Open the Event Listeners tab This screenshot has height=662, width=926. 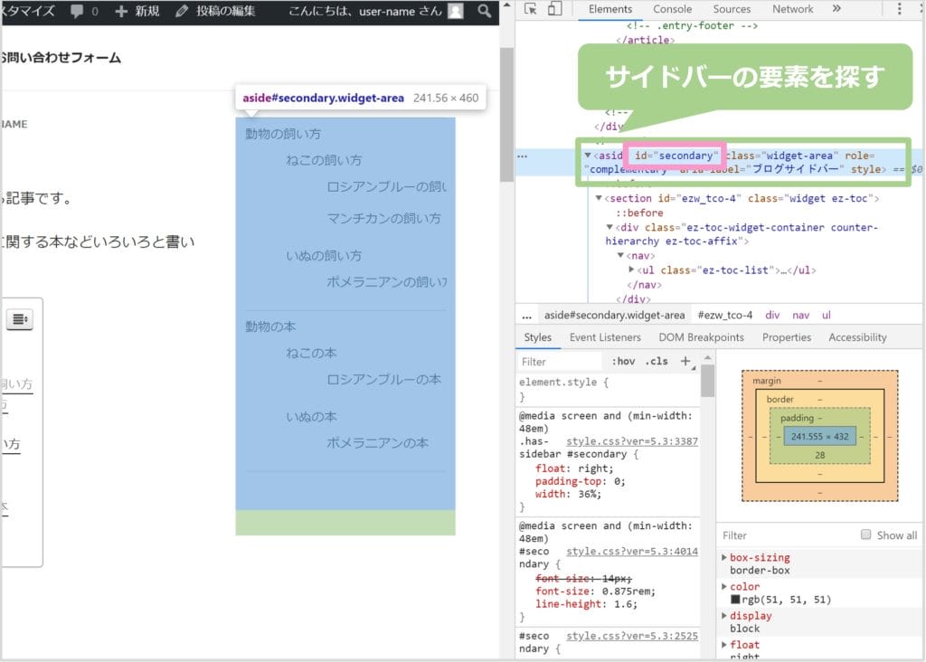[x=605, y=337]
